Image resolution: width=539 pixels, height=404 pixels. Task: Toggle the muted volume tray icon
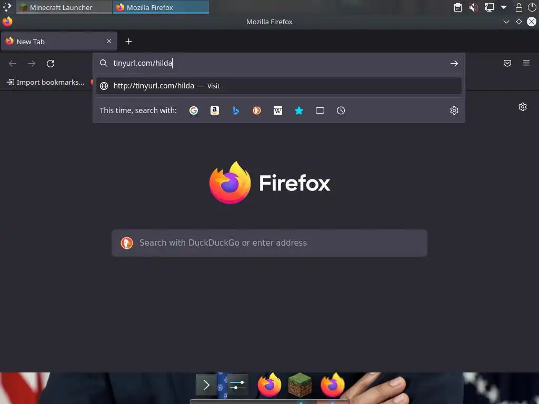click(x=473, y=7)
